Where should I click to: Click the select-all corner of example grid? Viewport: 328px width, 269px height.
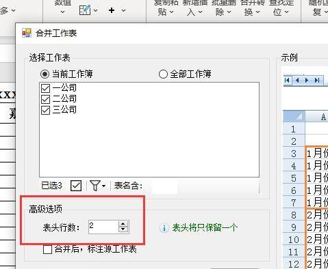[294, 117]
